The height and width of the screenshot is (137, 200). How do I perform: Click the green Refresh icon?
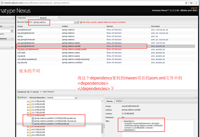coord(18,97)
